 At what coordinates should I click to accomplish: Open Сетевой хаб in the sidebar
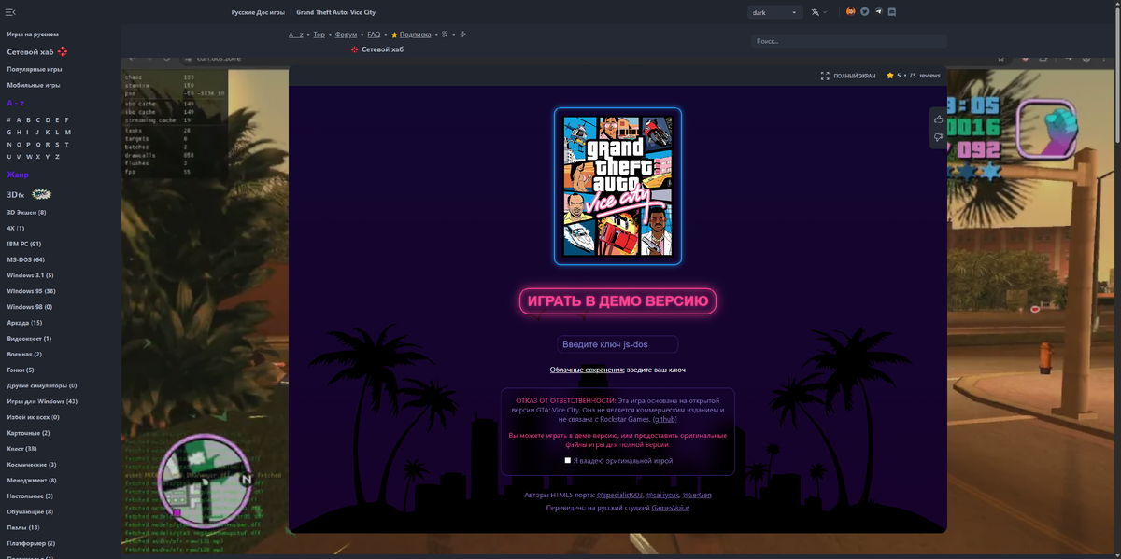pyautogui.click(x=30, y=51)
